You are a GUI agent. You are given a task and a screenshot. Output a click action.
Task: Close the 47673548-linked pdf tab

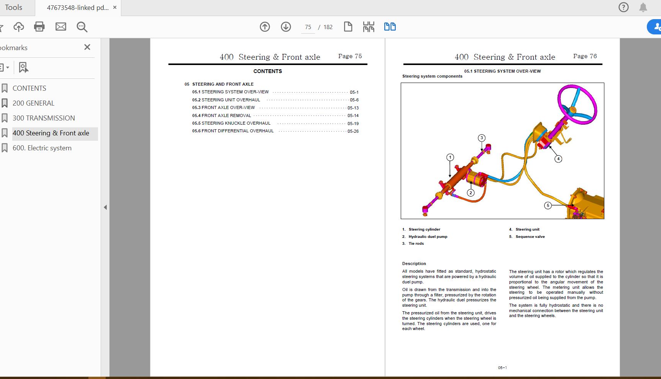pyautogui.click(x=115, y=7)
